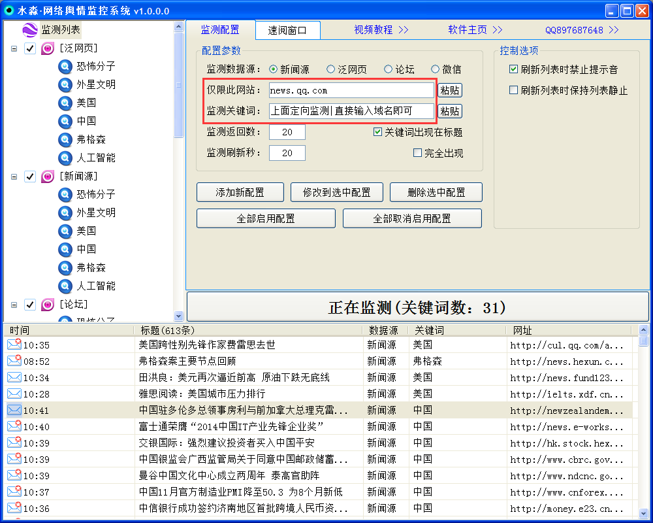Click the mail icon of 10:41 row
Viewport: 653px width, 523px height.
coord(14,410)
